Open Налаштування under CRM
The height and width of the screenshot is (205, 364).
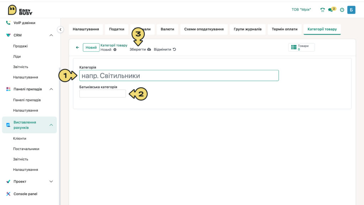pyautogui.click(x=26, y=77)
